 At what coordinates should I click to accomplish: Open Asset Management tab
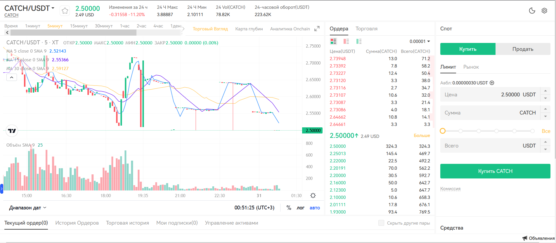(231, 223)
